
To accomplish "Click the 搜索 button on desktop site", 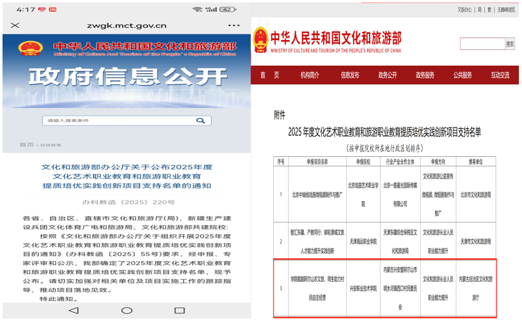I will [x=510, y=44].
